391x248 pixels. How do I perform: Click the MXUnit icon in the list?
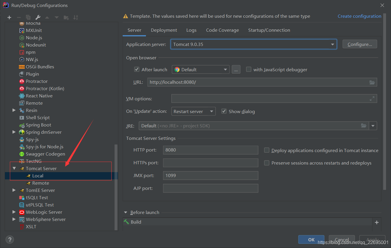22,30
